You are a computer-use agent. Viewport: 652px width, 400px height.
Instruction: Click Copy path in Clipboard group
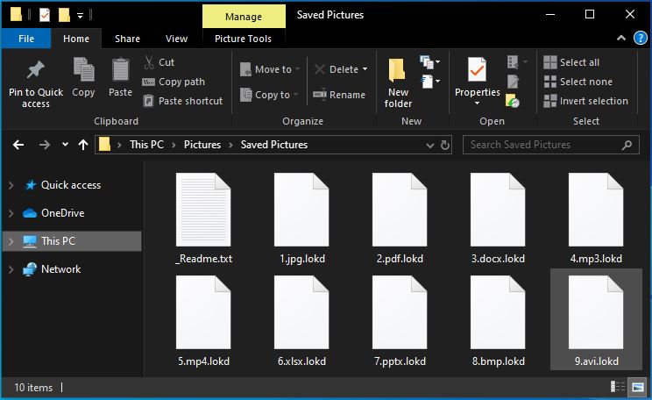point(174,82)
